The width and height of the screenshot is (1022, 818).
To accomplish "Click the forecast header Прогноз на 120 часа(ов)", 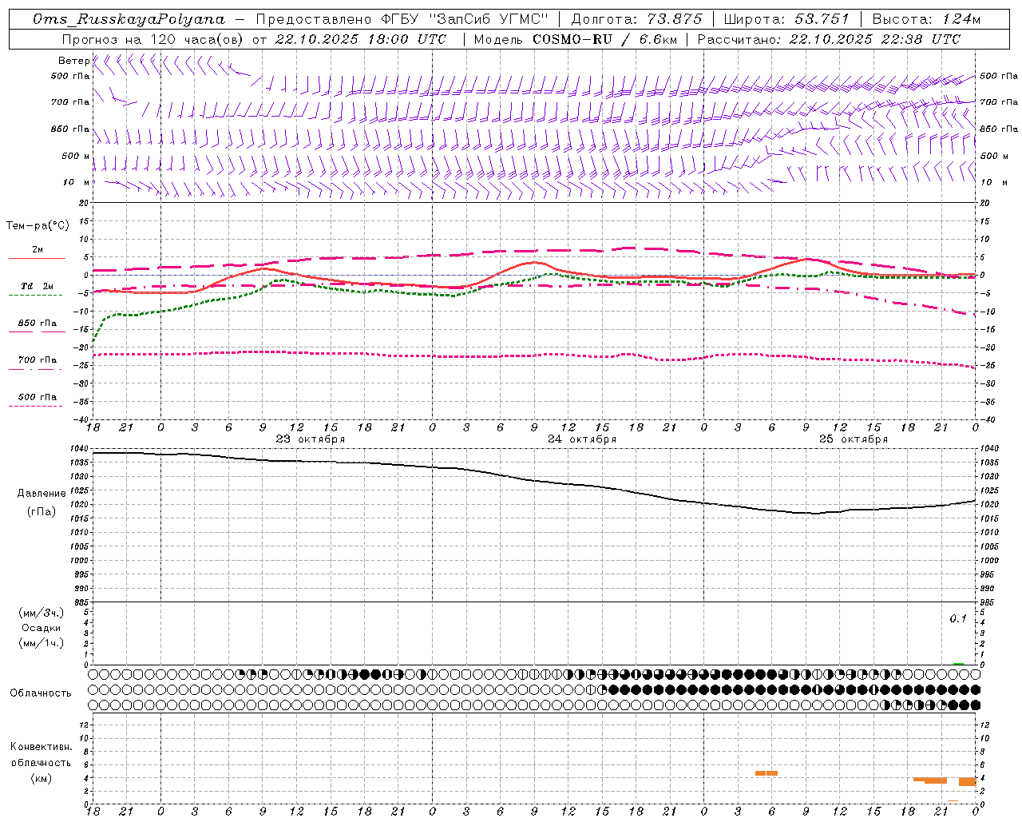I will tap(152, 39).
